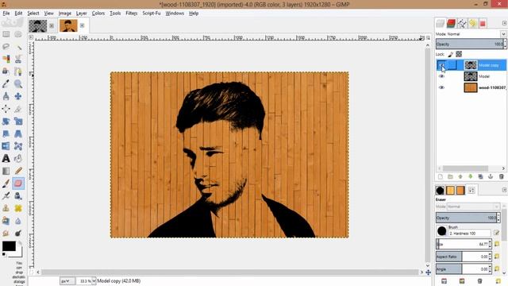This screenshot has width=508, height=286.
Task: Select the Paths tool
Action: [18, 71]
